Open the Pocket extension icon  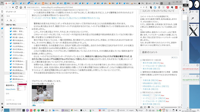point(168,7)
